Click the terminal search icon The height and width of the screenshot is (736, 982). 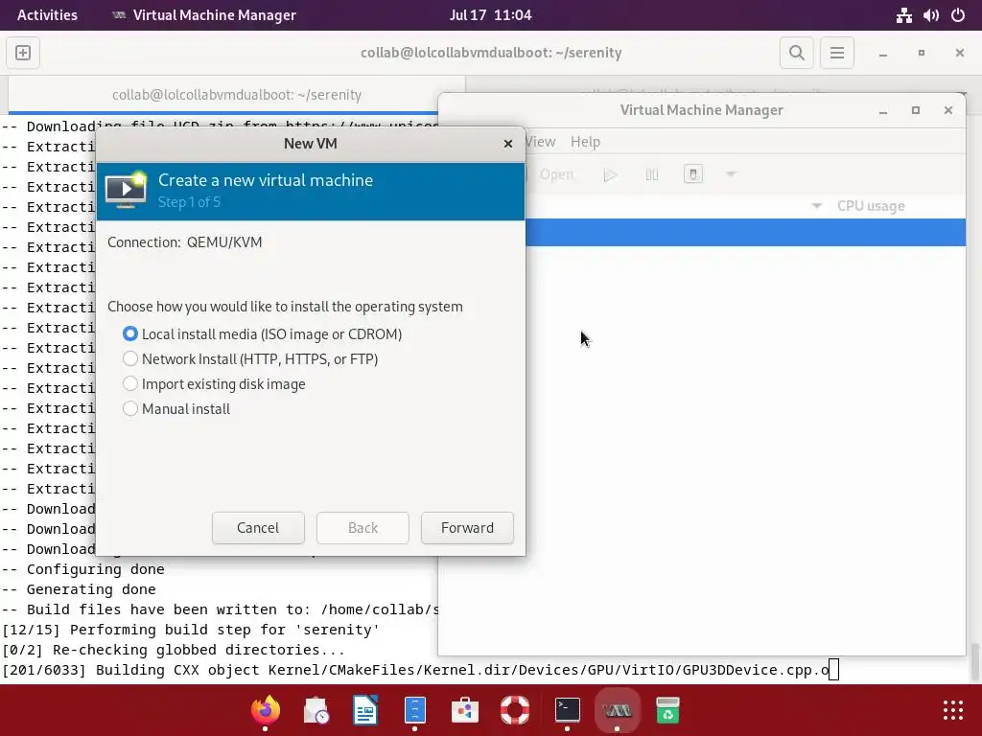pyautogui.click(x=797, y=53)
